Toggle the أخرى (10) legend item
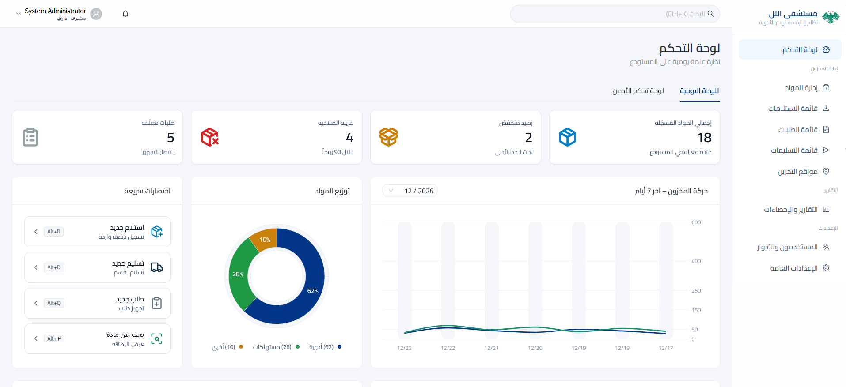This screenshot has width=846, height=387. (228, 347)
